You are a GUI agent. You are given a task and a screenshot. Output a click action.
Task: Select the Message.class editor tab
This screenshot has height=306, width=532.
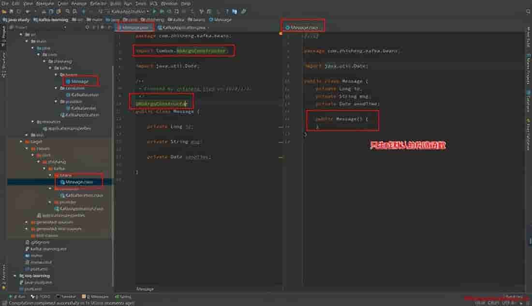(304, 28)
